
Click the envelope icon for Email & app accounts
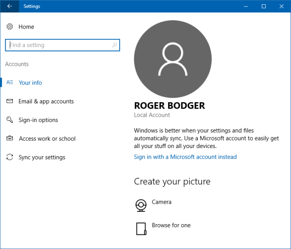[10, 101]
